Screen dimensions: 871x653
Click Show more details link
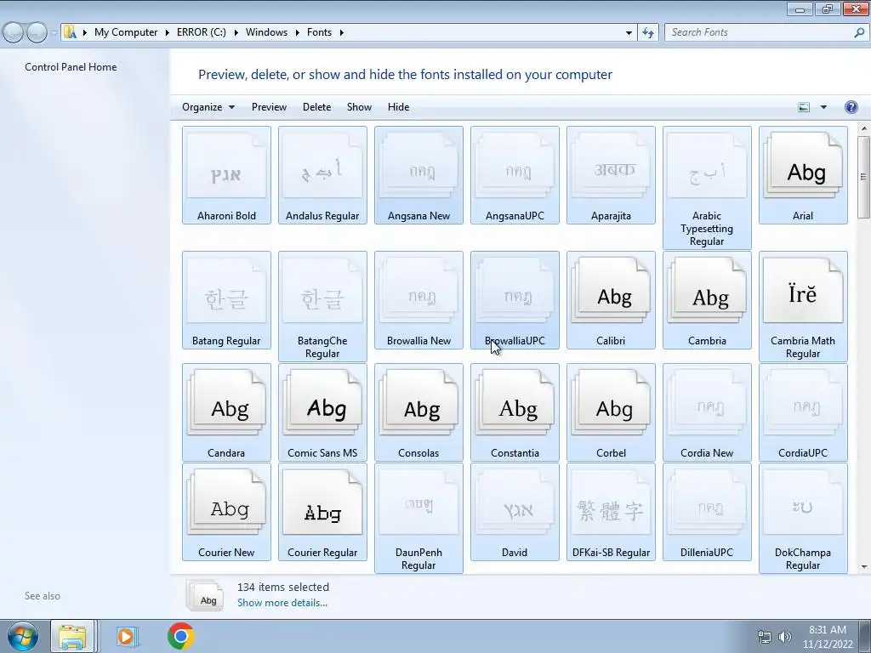(x=282, y=603)
